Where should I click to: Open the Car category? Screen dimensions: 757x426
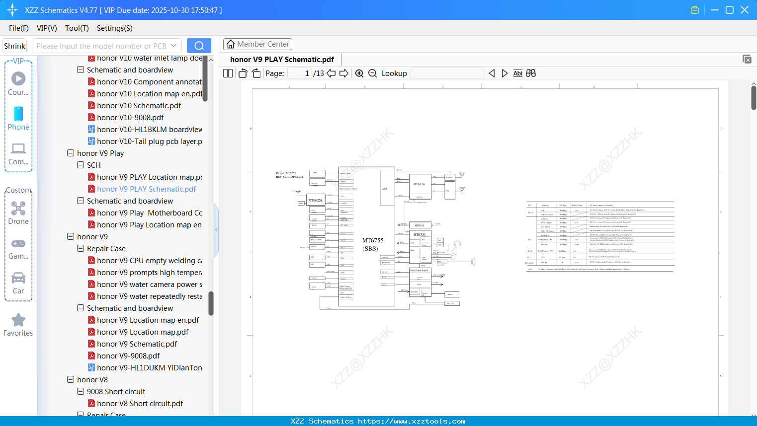[x=18, y=283]
